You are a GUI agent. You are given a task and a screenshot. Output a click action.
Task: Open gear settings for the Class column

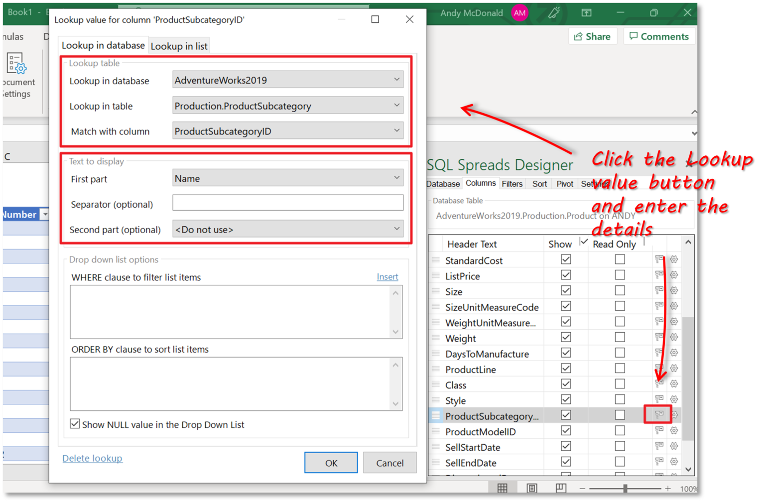[x=675, y=384]
